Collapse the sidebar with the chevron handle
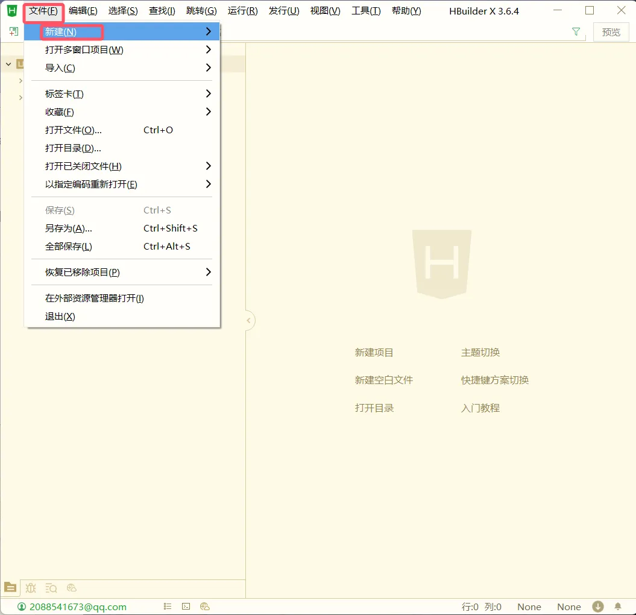This screenshot has width=636, height=615. click(249, 321)
